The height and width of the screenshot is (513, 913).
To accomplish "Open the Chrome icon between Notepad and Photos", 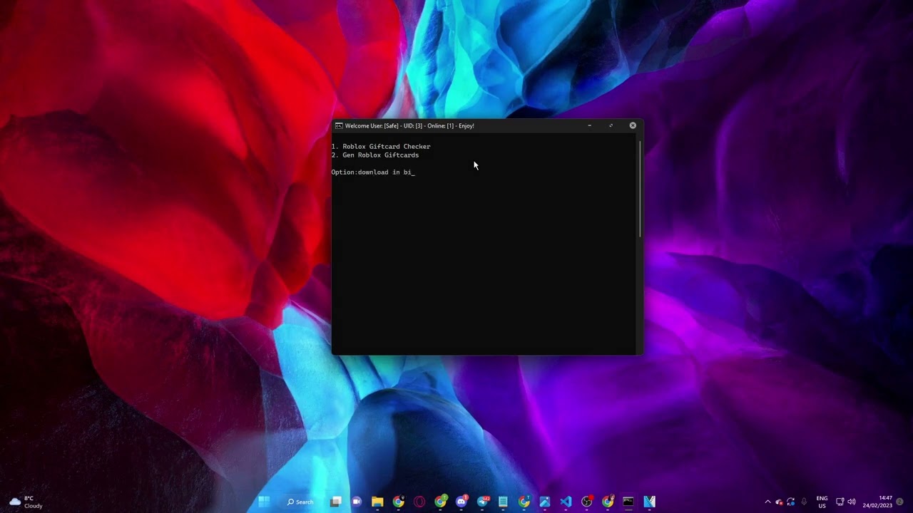I will pyautogui.click(x=524, y=502).
